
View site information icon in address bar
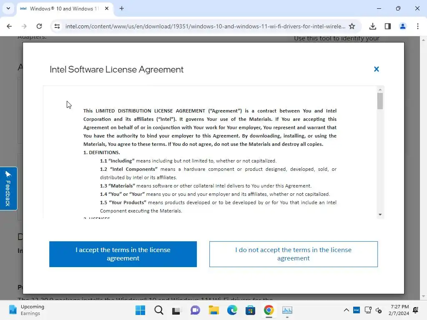57,26
